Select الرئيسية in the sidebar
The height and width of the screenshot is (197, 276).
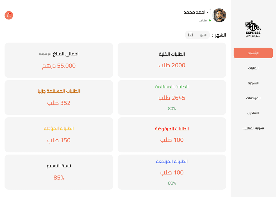253,53
